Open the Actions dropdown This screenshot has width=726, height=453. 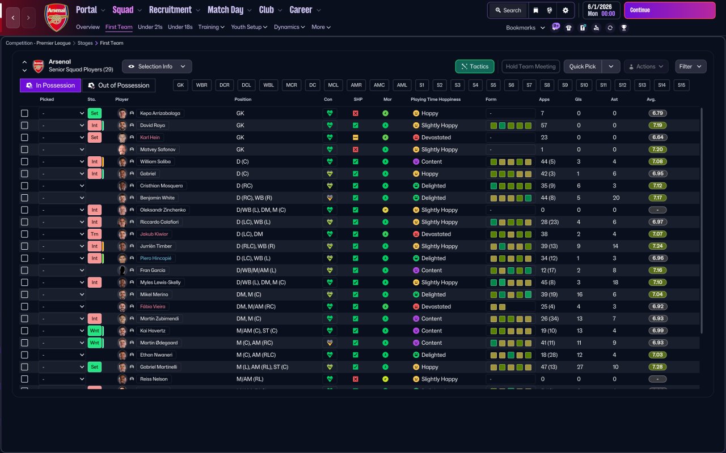click(646, 66)
